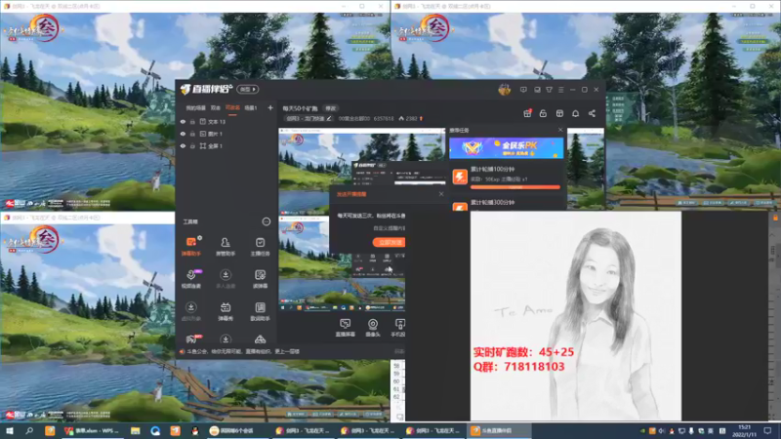
Task: Click the orange 立即发送 button
Action: [x=389, y=242]
